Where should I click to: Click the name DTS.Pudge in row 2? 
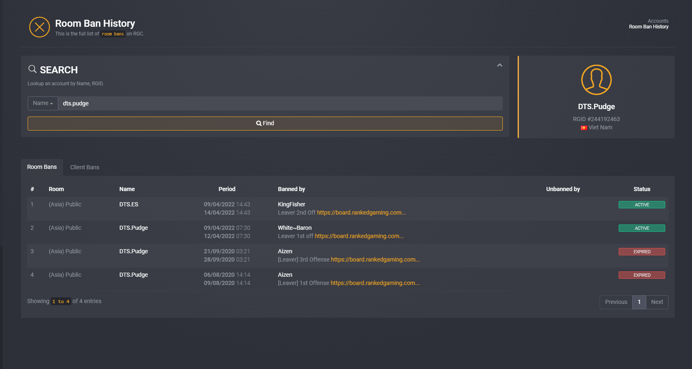tap(134, 228)
